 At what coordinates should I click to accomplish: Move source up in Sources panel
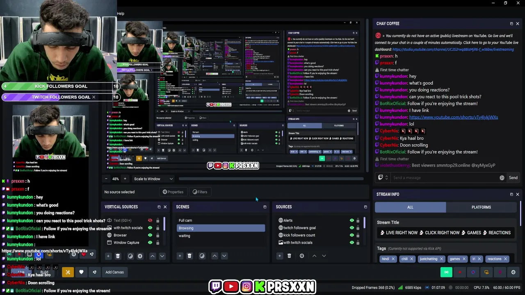point(315,256)
